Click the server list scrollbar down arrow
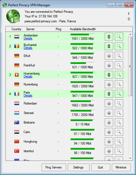The height and width of the screenshot is (175, 136). tap(130, 158)
